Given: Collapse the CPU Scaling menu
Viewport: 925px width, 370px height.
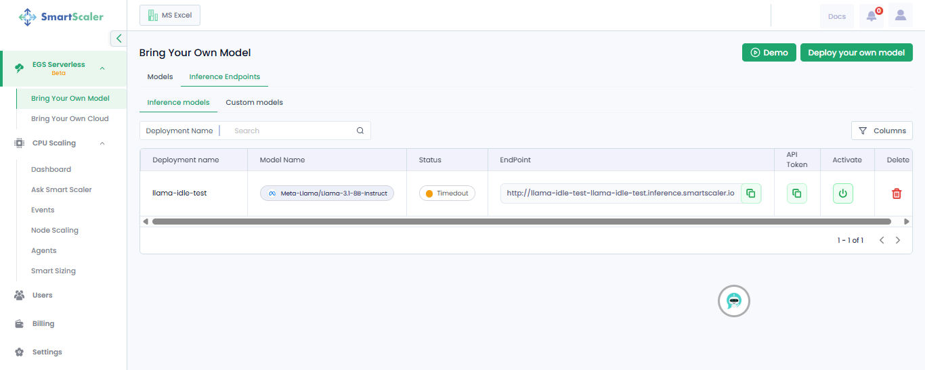Looking at the screenshot, I should [x=102, y=143].
